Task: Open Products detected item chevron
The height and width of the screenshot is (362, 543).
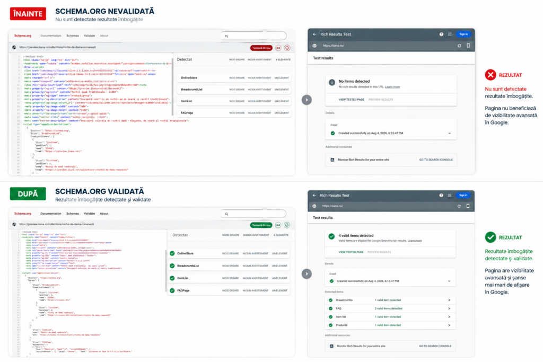Action: pos(449,325)
